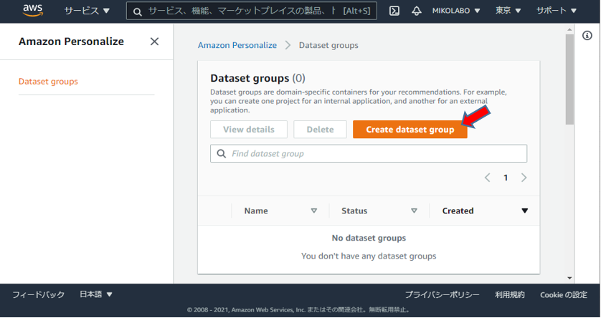601x318 pixels.
Task: Click the Name column header
Action: [x=256, y=211]
